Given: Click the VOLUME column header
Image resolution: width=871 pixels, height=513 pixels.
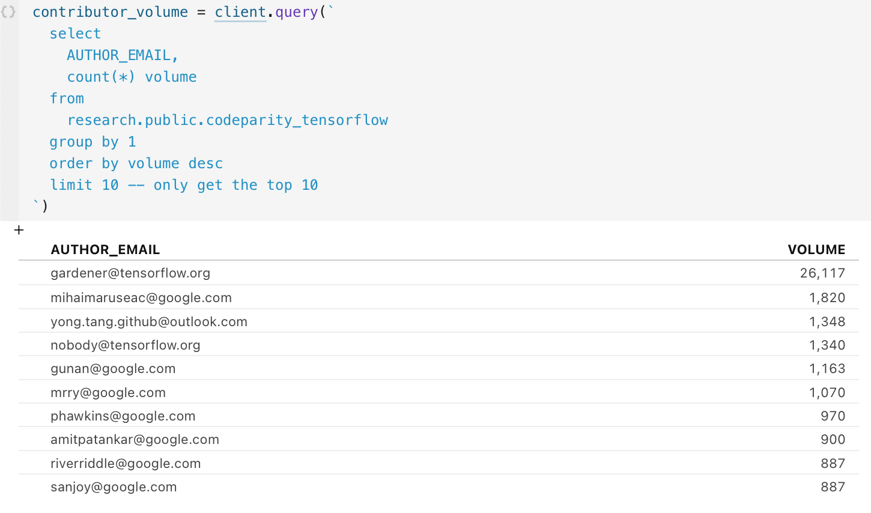Looking at the screenshot, I should pos(816,249).
